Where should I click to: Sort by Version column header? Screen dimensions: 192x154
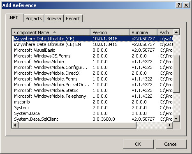pos(110,32)
